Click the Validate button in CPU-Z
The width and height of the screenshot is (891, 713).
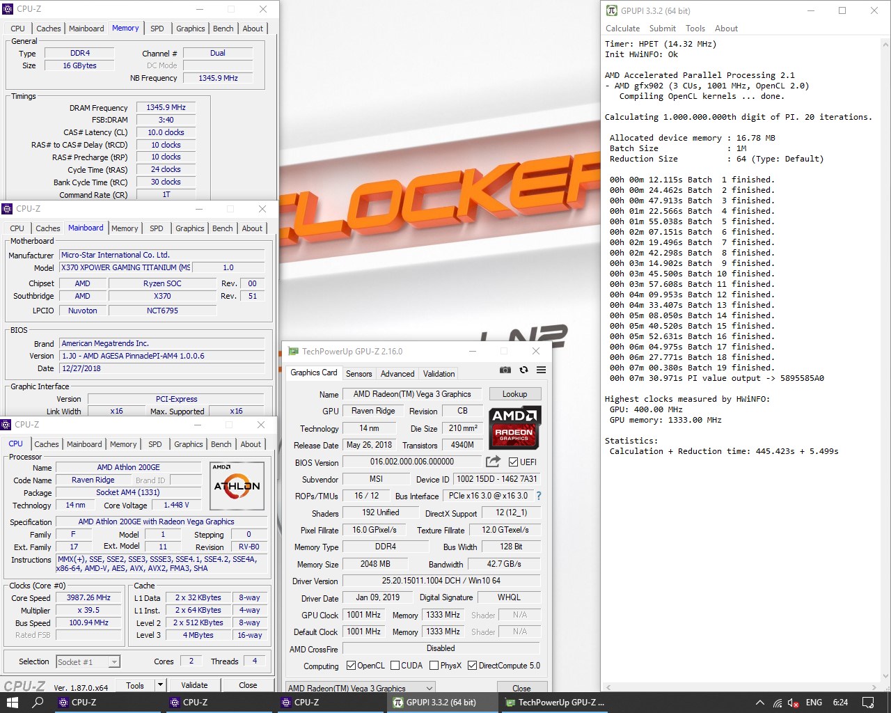(x=194, y=685)
